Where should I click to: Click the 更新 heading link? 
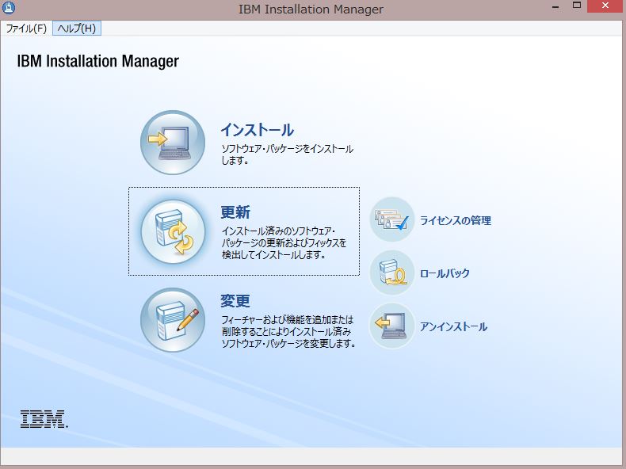point(235,212)
